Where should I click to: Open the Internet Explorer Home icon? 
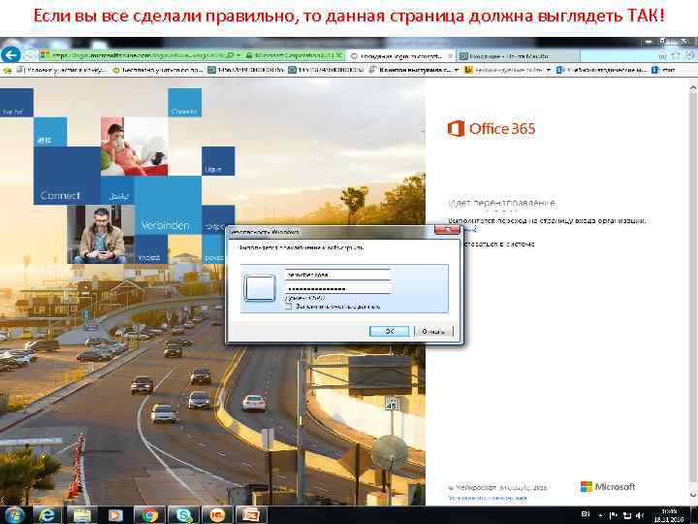coord(662,55)
